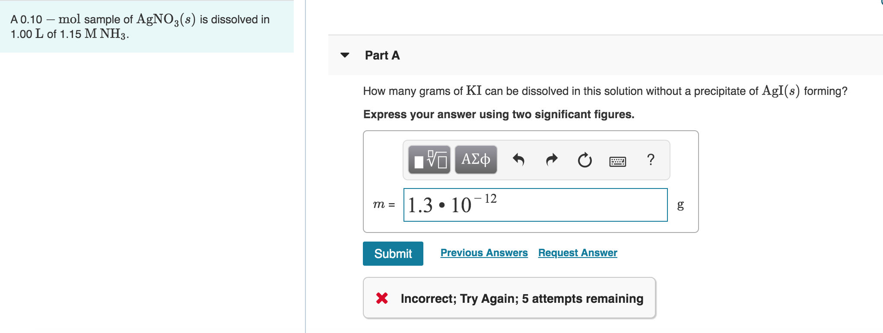Open the math templates palette in equation toolbar
The height and width of the screenshot is (333, 883).
click(x=429, y=160)
